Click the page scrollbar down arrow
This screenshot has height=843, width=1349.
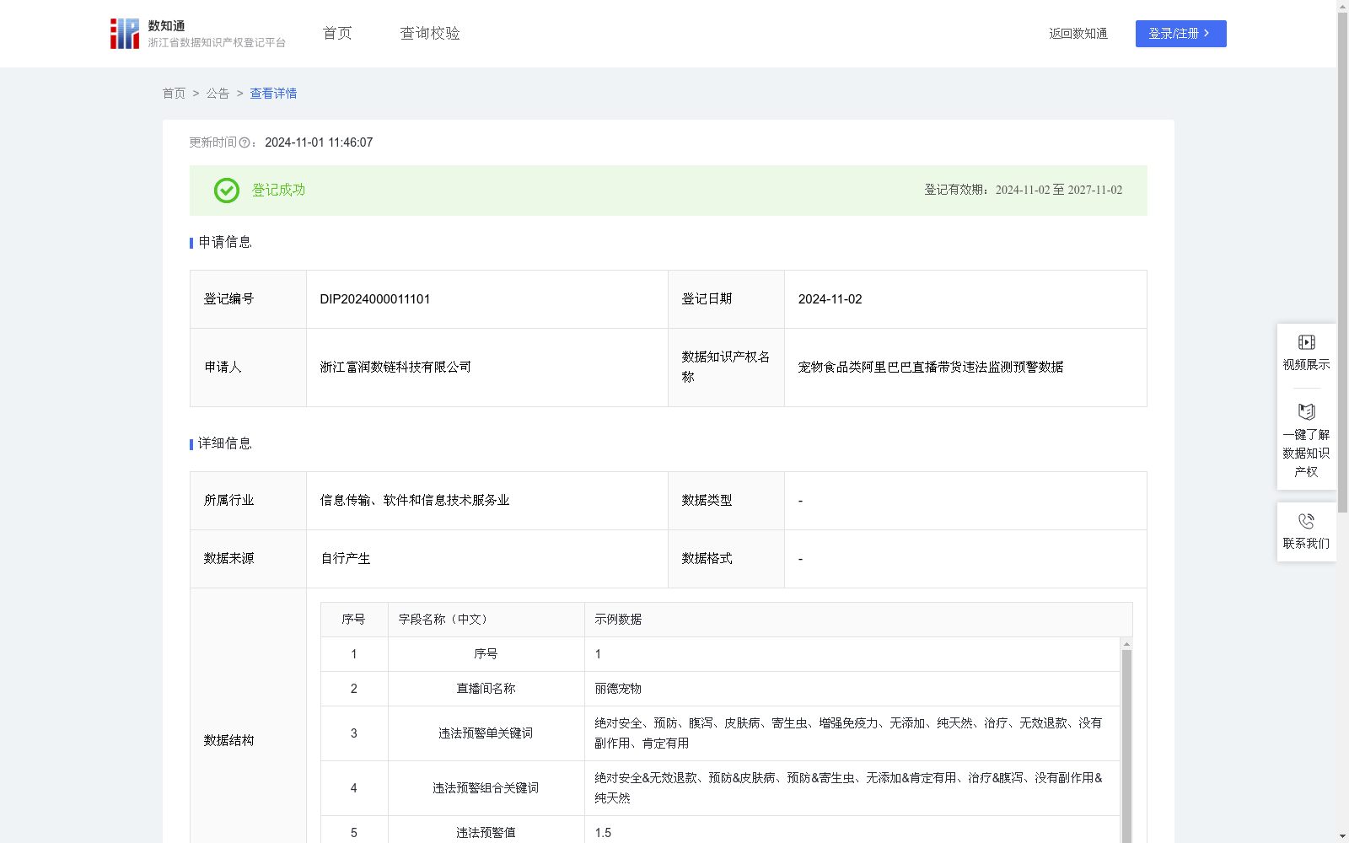[x=1342, y=837]
